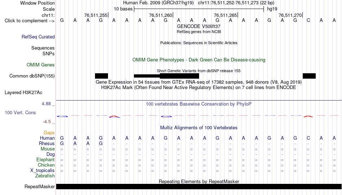Click the Sequences label on the left

[x=43, y=48]
